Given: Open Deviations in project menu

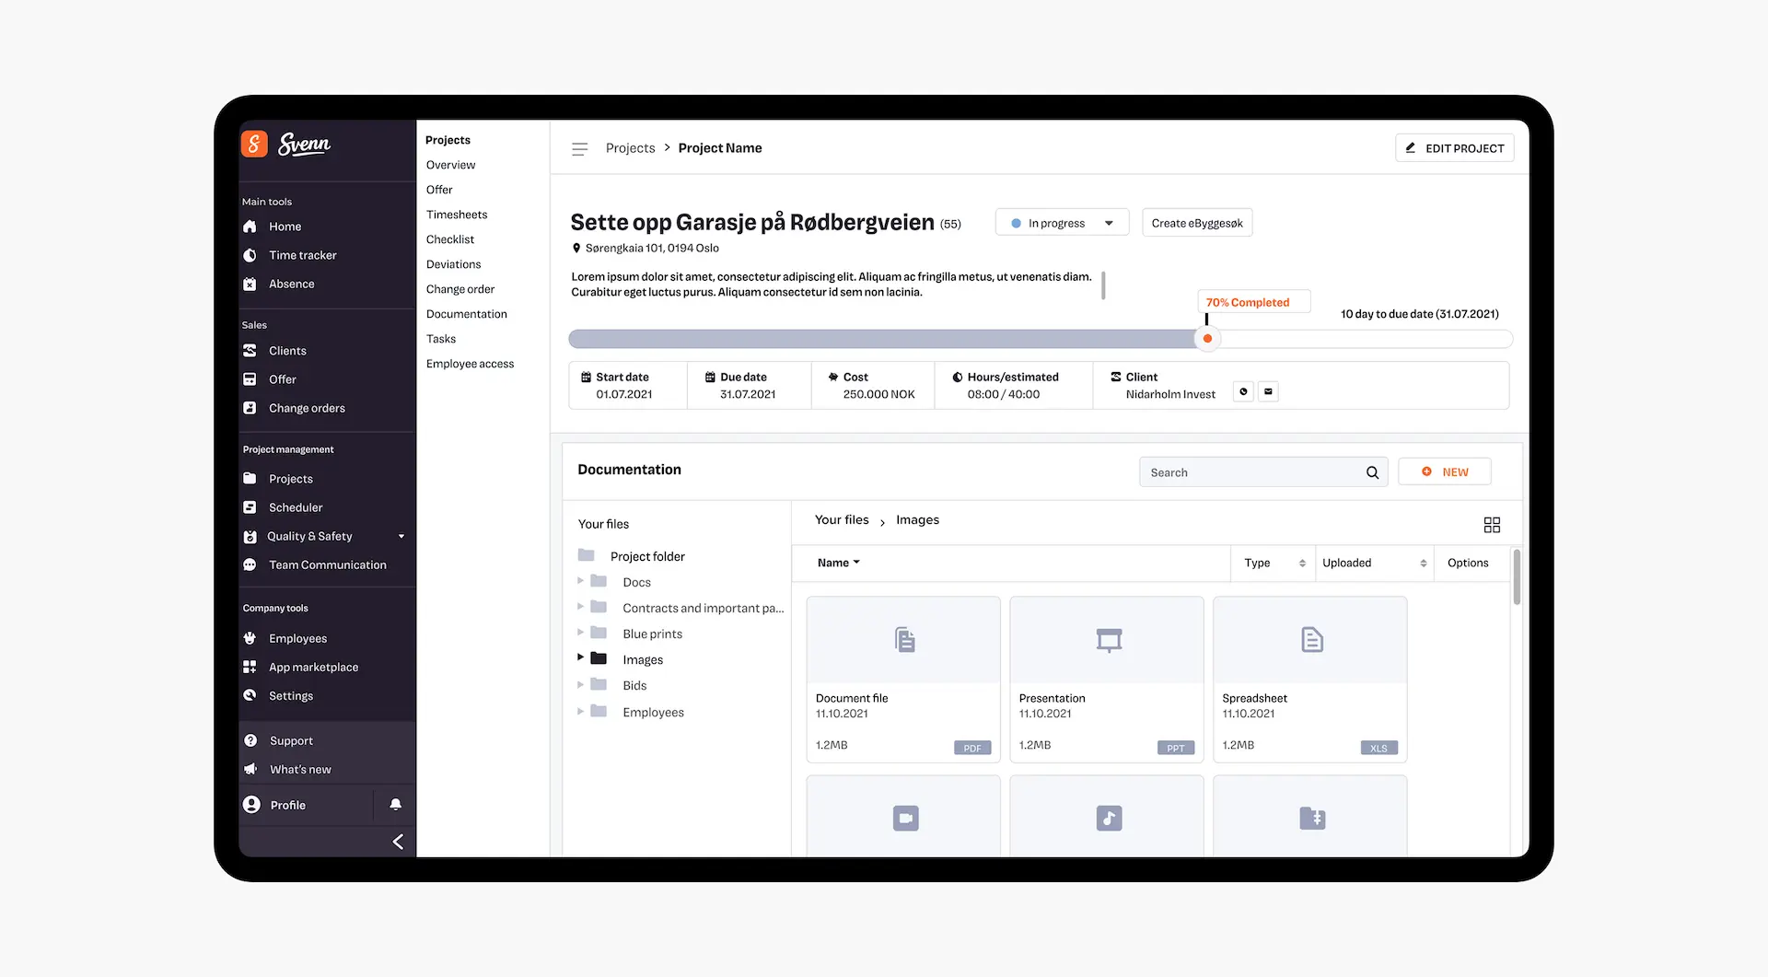Looking at the screenshot, I should [x=453, y=264].
